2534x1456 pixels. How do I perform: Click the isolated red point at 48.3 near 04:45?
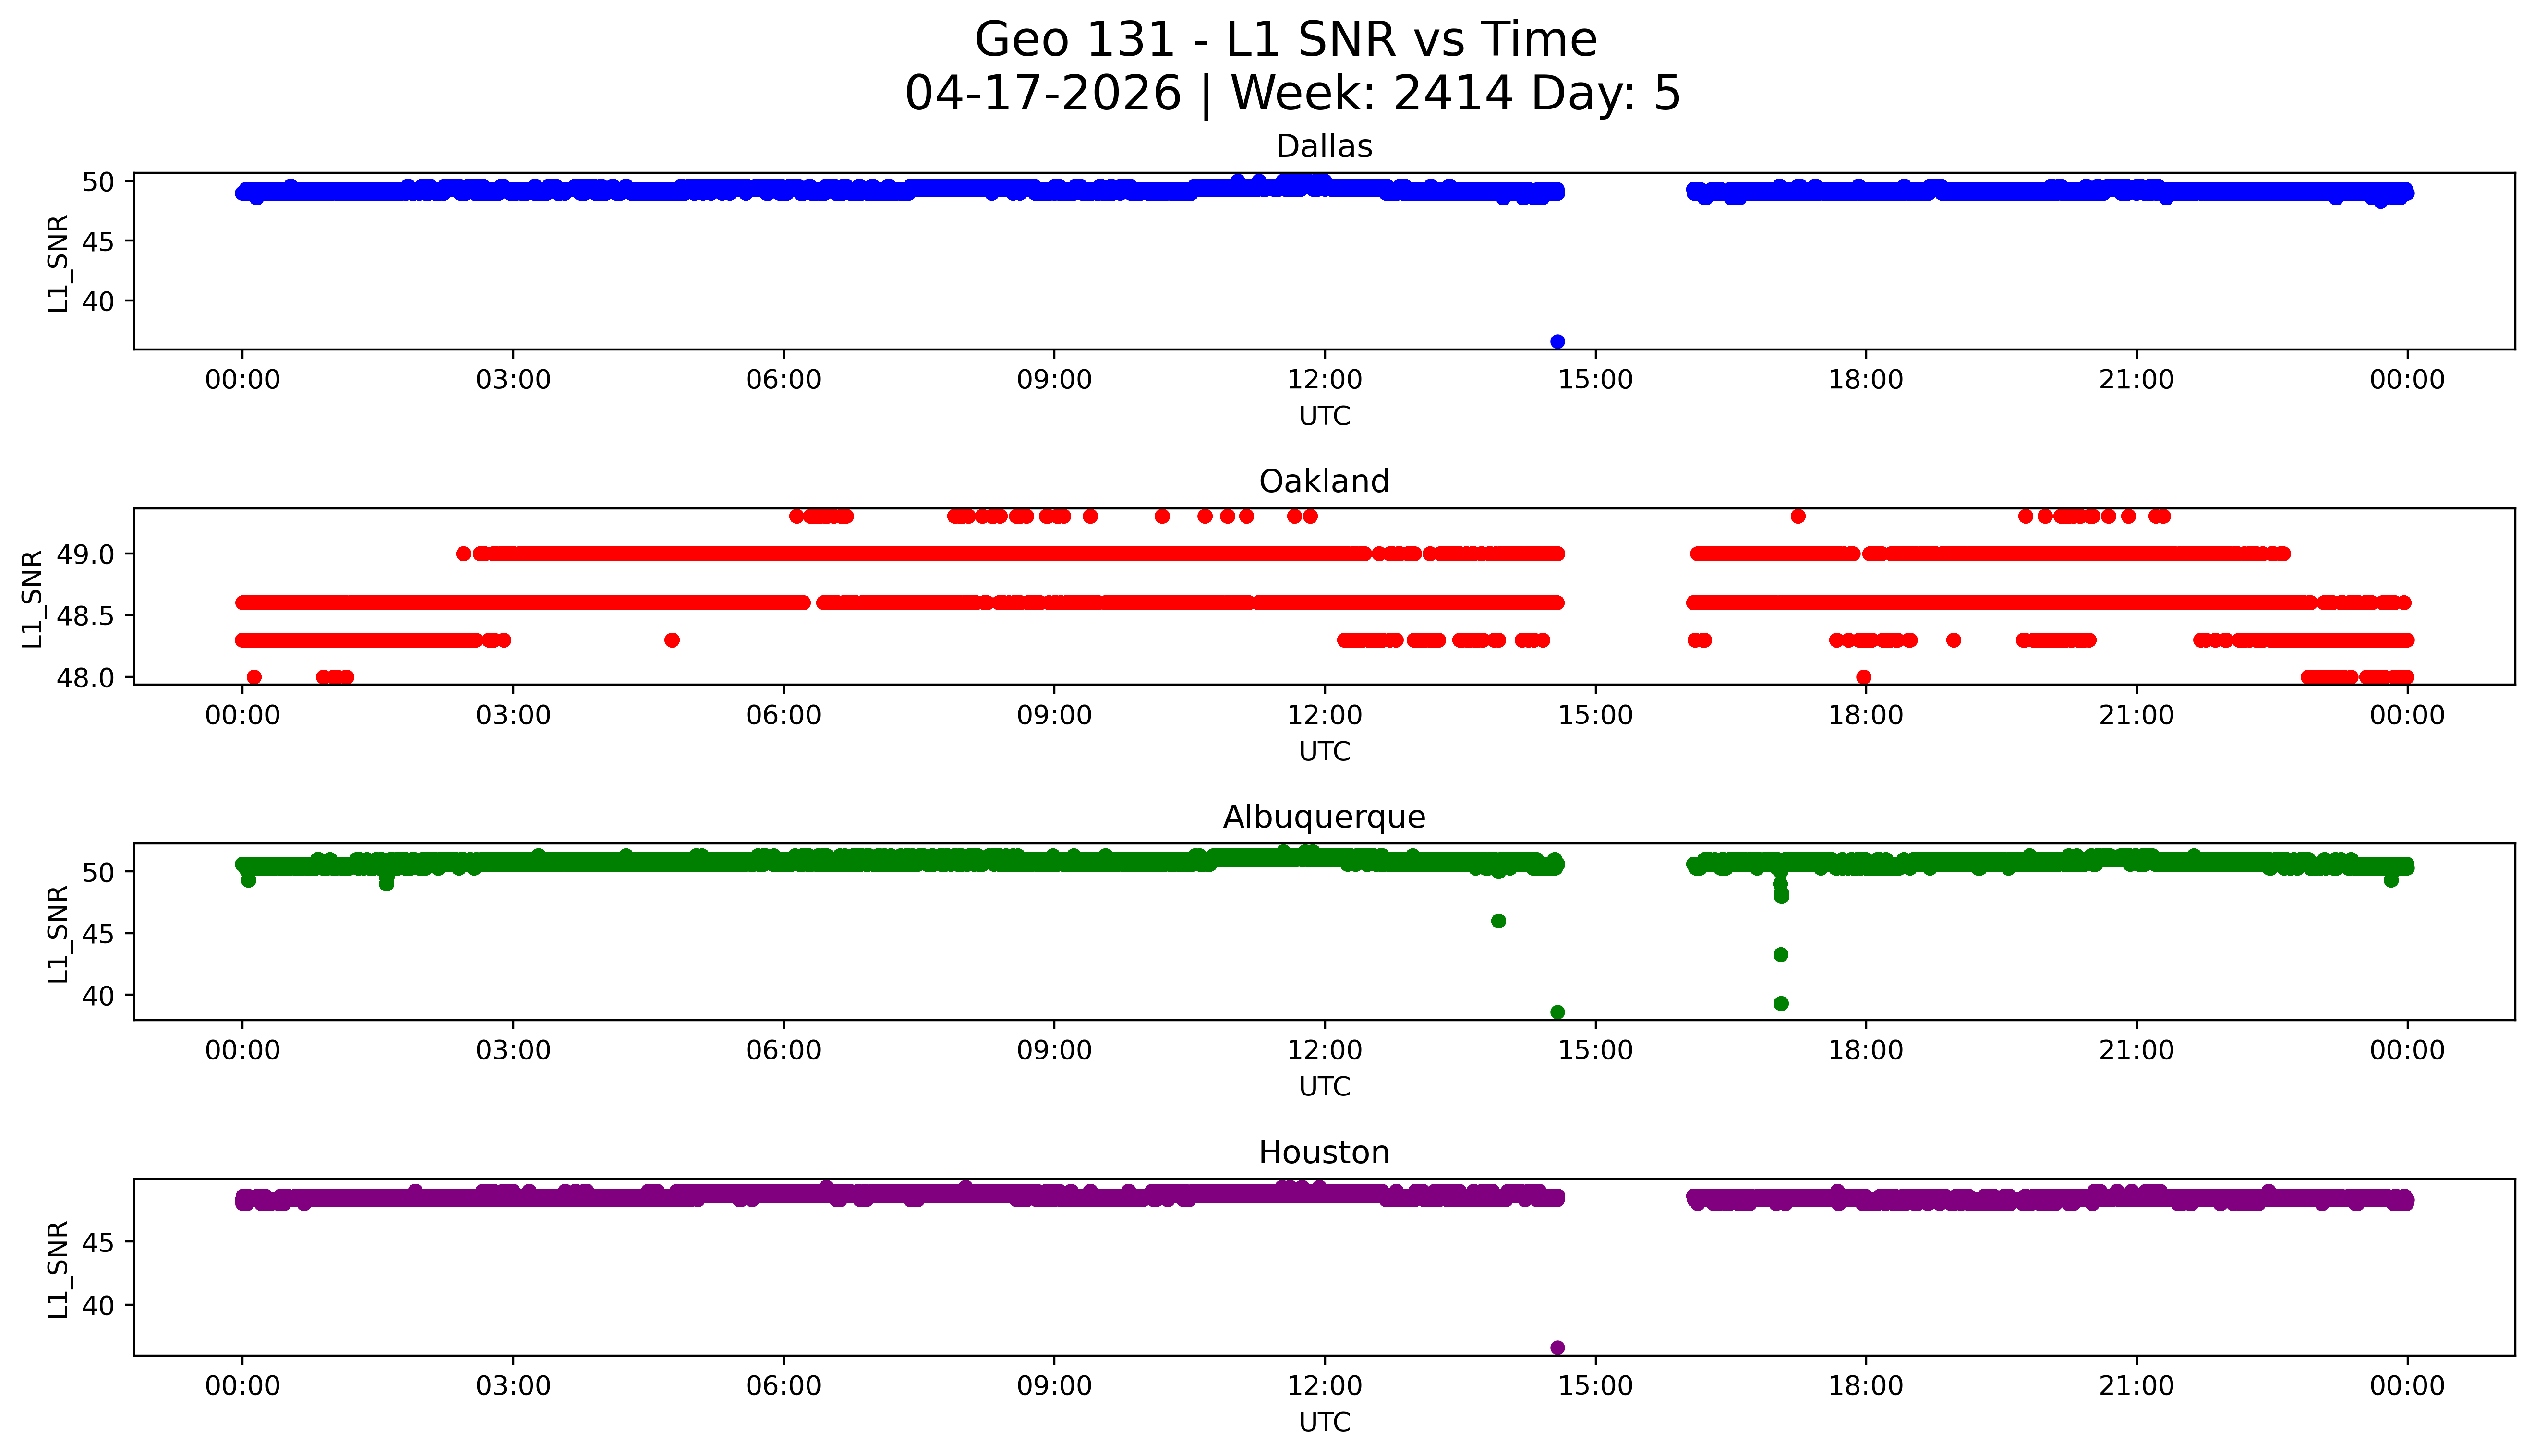(x=672, y=640)
